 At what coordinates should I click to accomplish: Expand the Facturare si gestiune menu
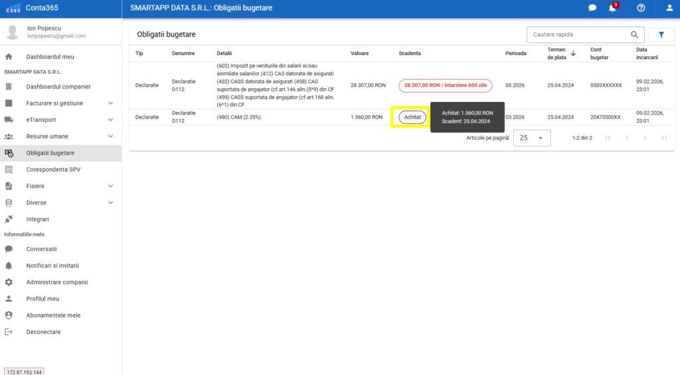(110, 103)
